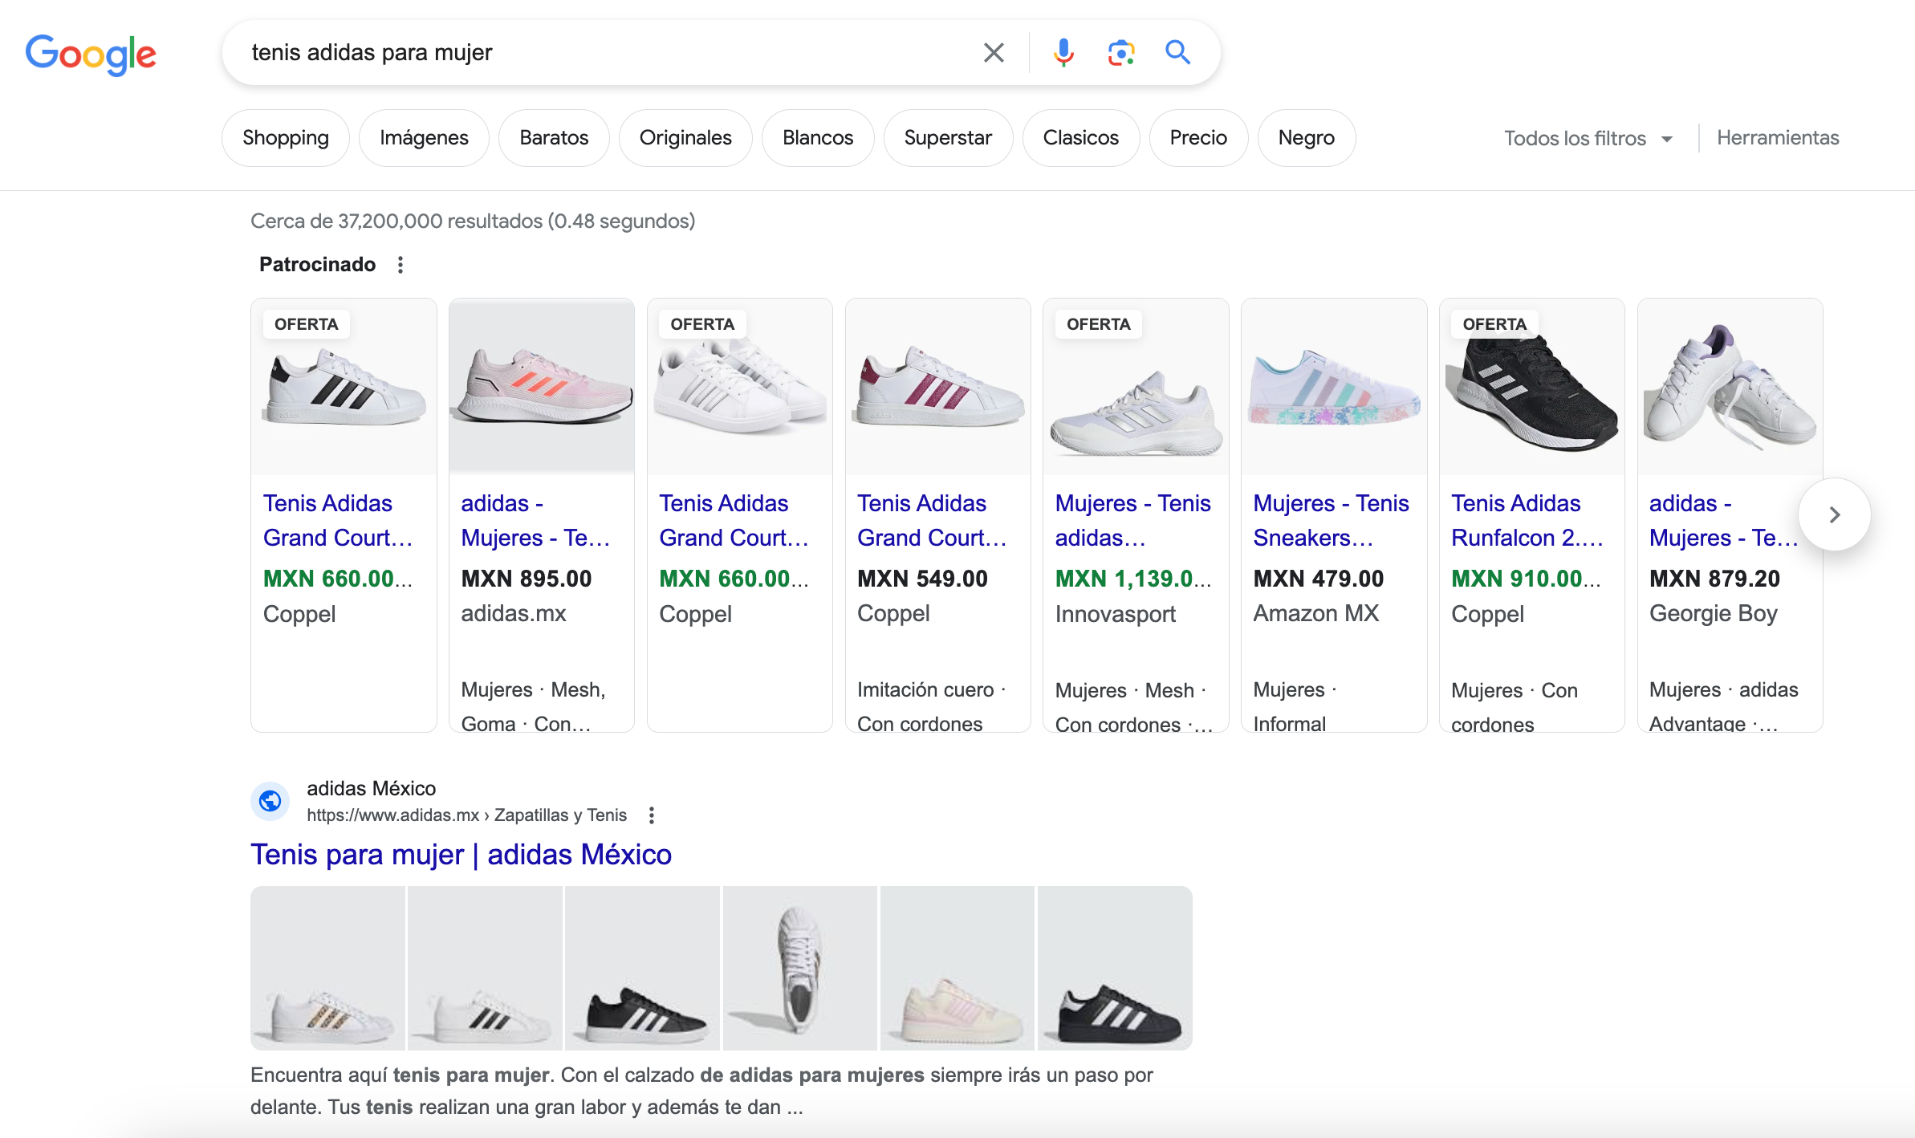Select the Superstar filter chip

[x=948, y=138]
